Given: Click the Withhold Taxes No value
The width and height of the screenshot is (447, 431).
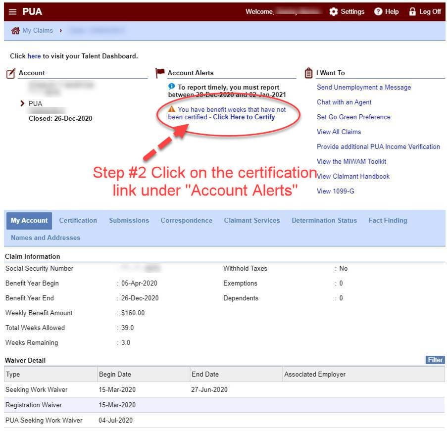Looking at the screenshot, I should click(343, 269).
